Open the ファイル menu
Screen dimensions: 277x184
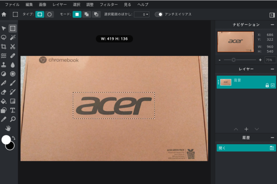click(12, 5)
